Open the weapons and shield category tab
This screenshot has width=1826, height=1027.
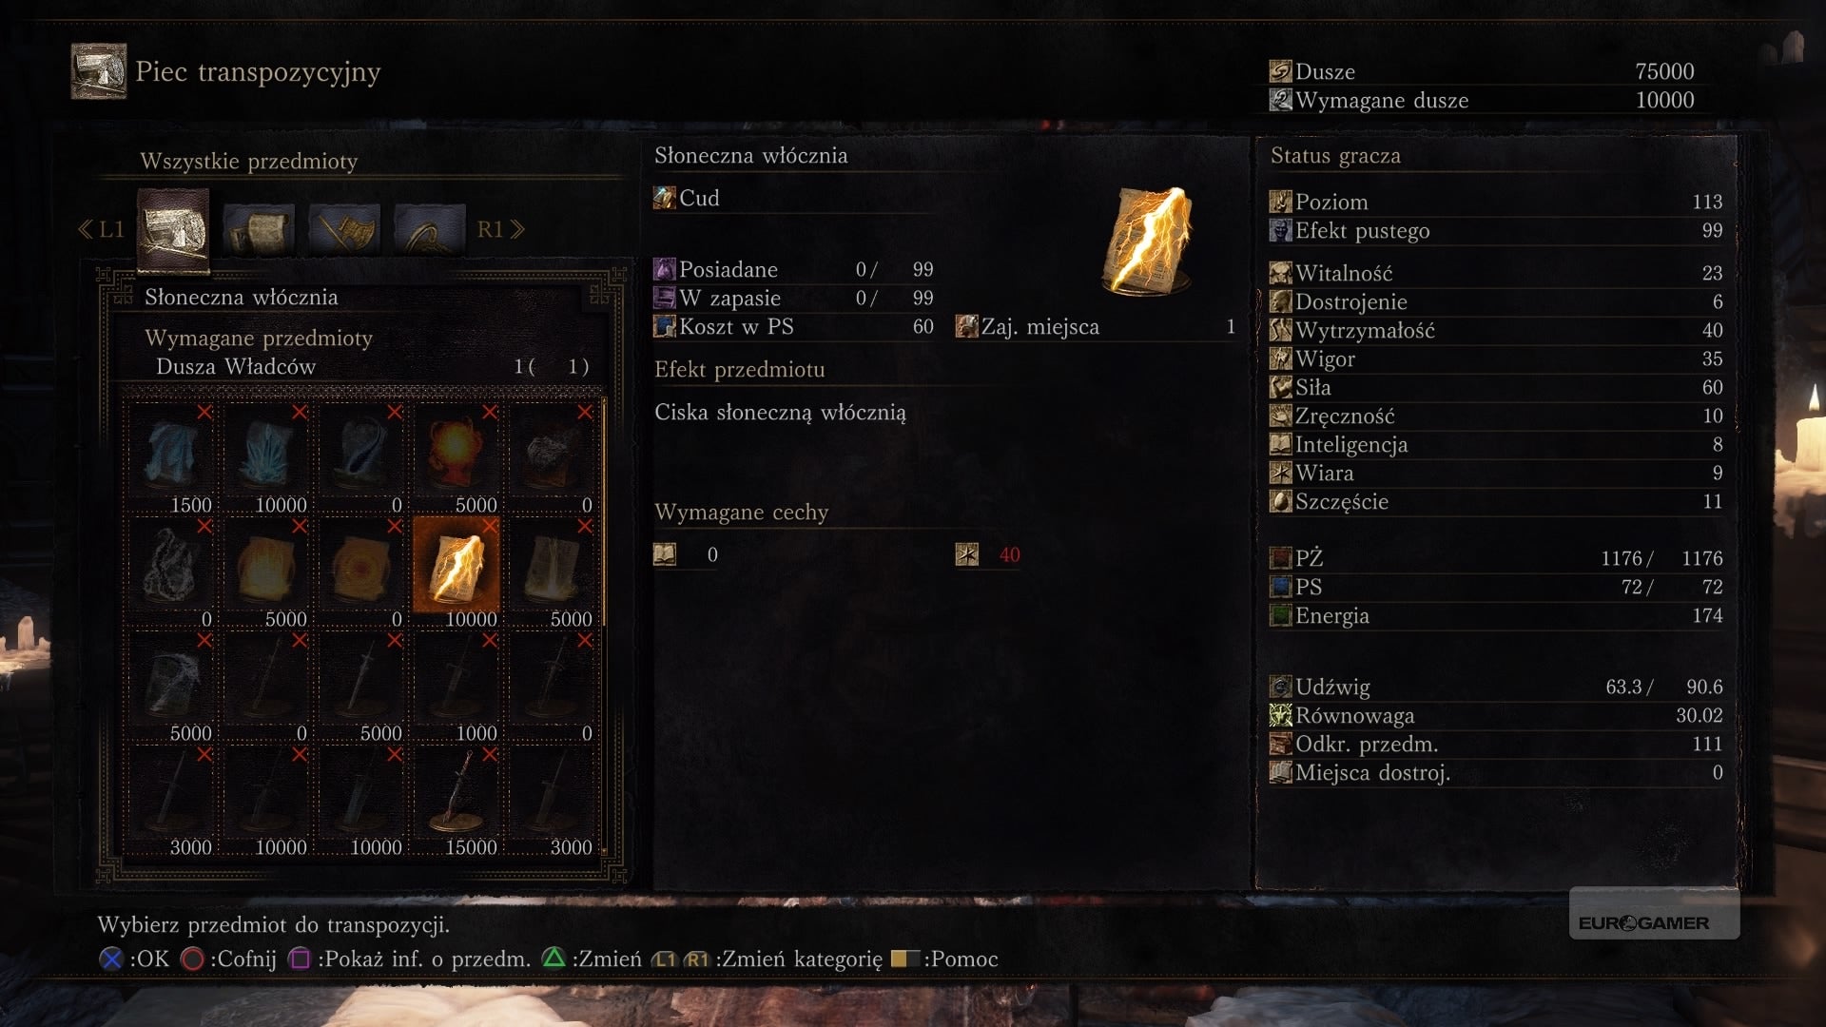344,229
